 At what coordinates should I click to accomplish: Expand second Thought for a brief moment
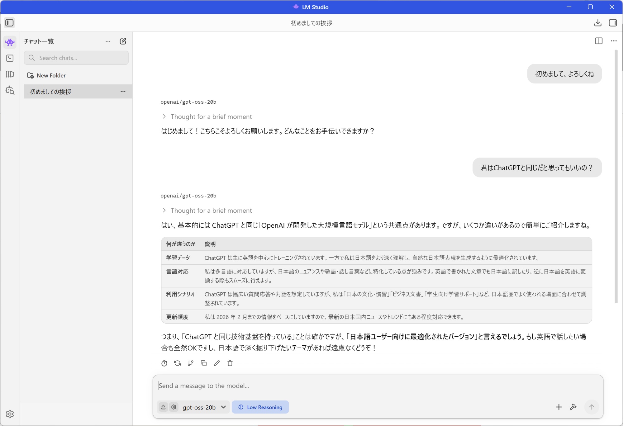click(207, 211)
